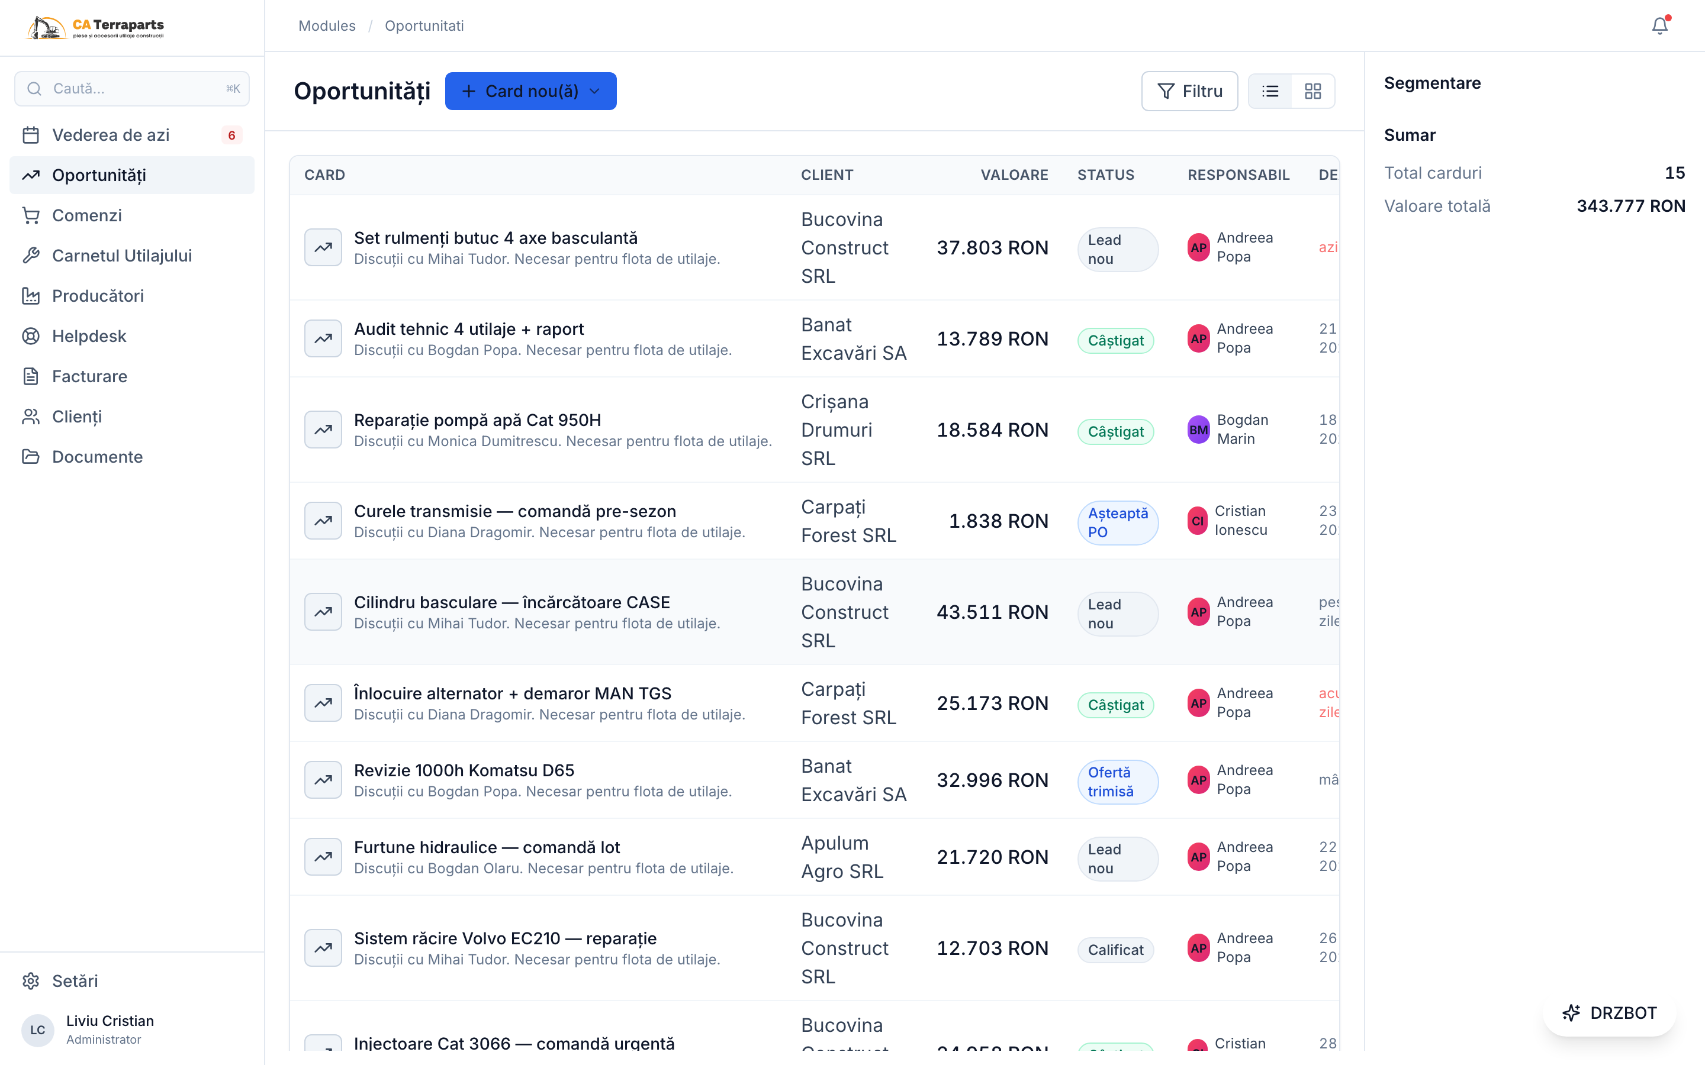The image size is (1705, 1065).
Task: Sort by the RESPONSABIL column header
Action: [x=1238, y=175]
